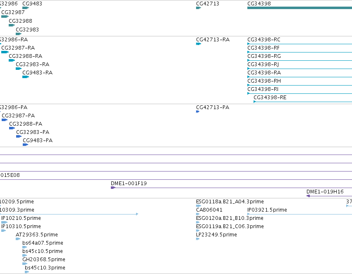Select the CG32983 gene arrow
The height and width of the screenshot is (274, 352).
click(x=19, y=34)
